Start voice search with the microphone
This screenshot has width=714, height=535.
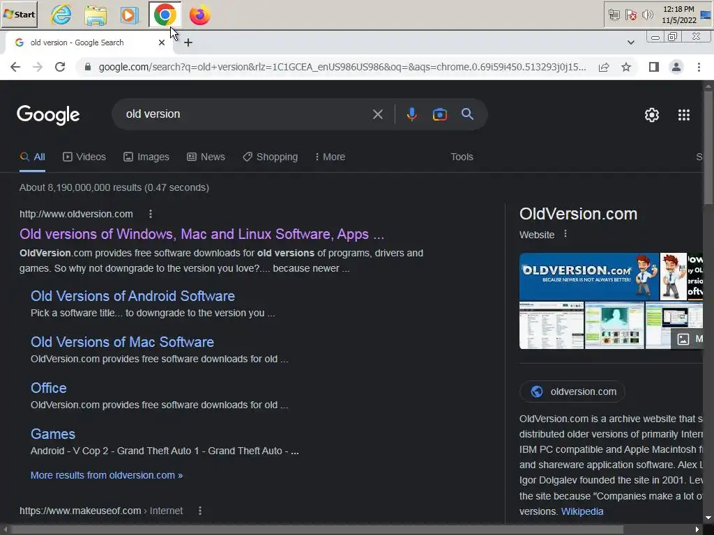tap(411, 114)
